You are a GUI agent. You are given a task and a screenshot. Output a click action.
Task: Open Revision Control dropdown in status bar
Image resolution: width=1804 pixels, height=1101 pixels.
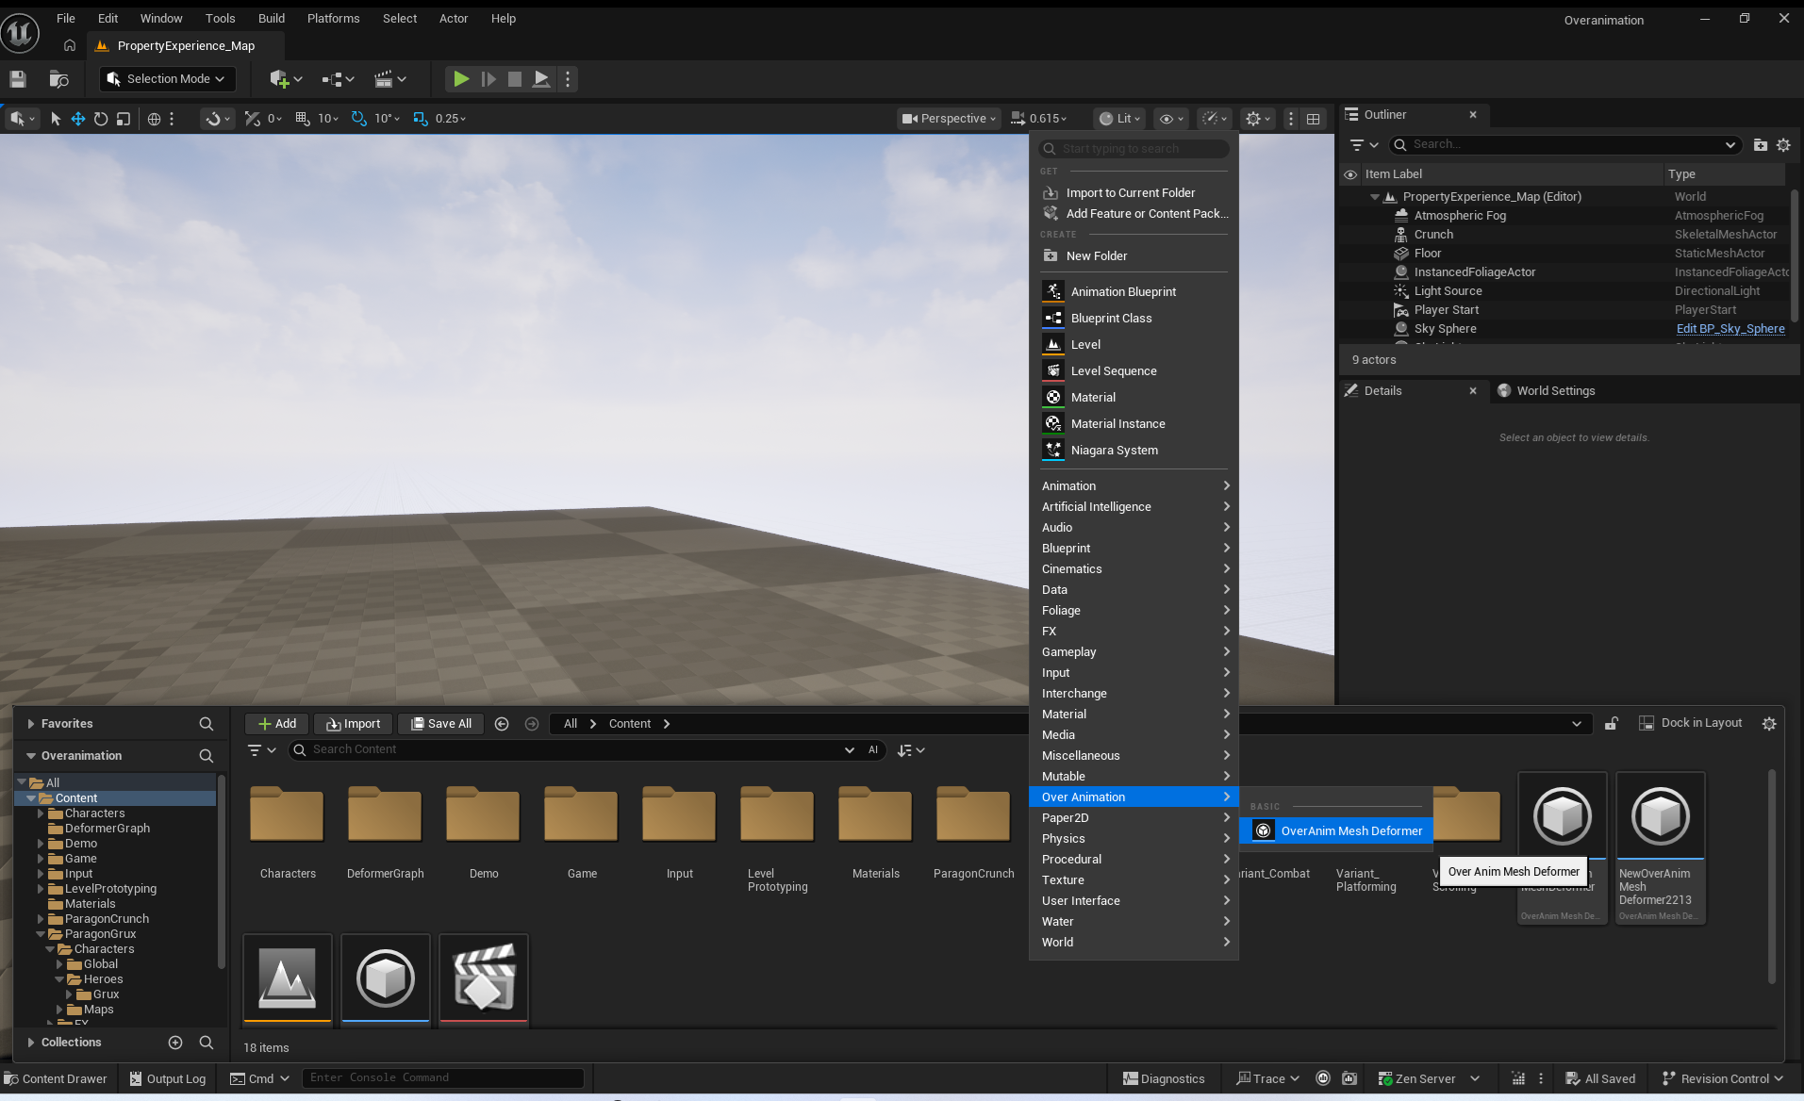tap(1723, 1079)
